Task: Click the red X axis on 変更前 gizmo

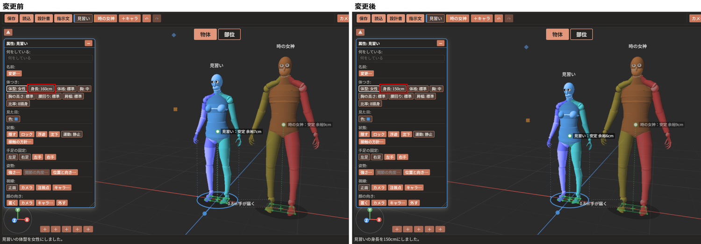Action: [x=27, y=220]
